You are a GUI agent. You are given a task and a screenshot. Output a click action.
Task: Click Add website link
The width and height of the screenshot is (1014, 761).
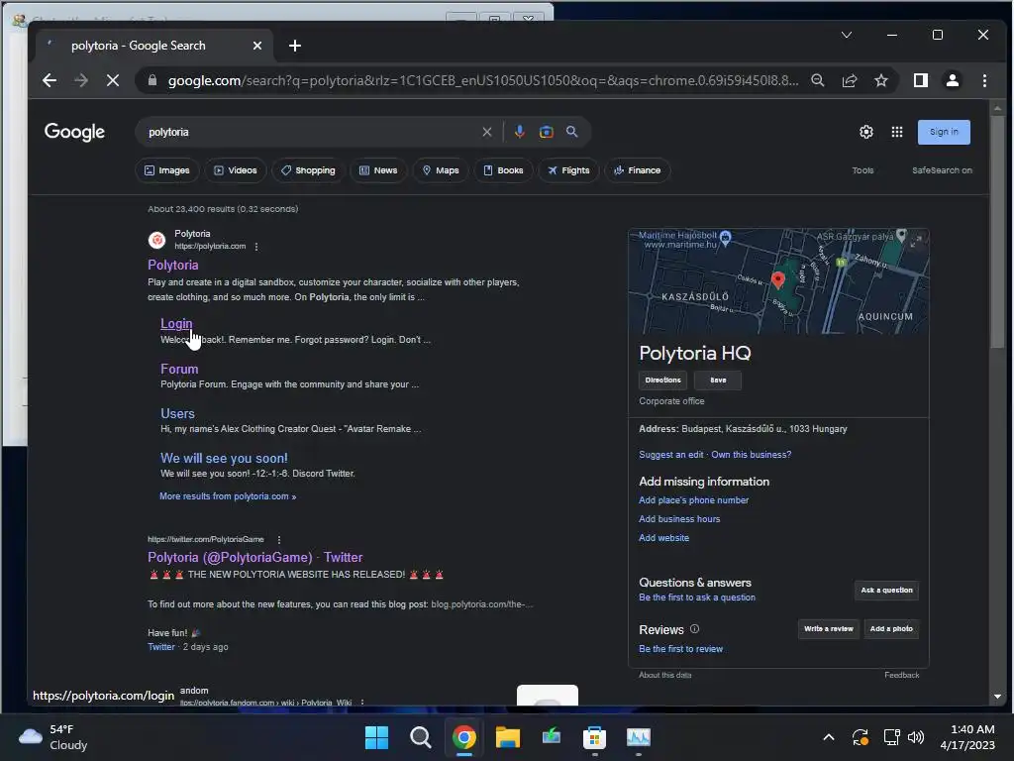664,538
